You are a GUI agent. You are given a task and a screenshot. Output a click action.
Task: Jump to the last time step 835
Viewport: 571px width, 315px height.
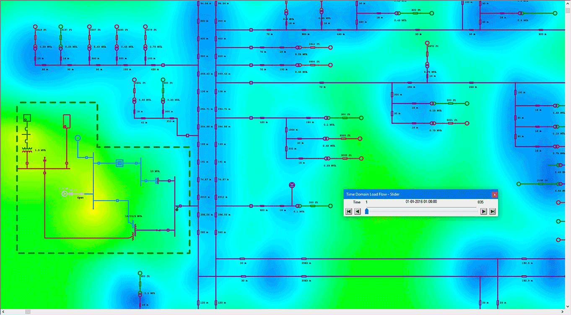[x=492, y=211]
